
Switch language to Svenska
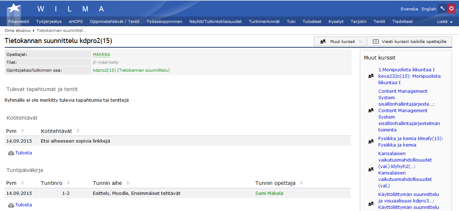[x=409, y=9]
